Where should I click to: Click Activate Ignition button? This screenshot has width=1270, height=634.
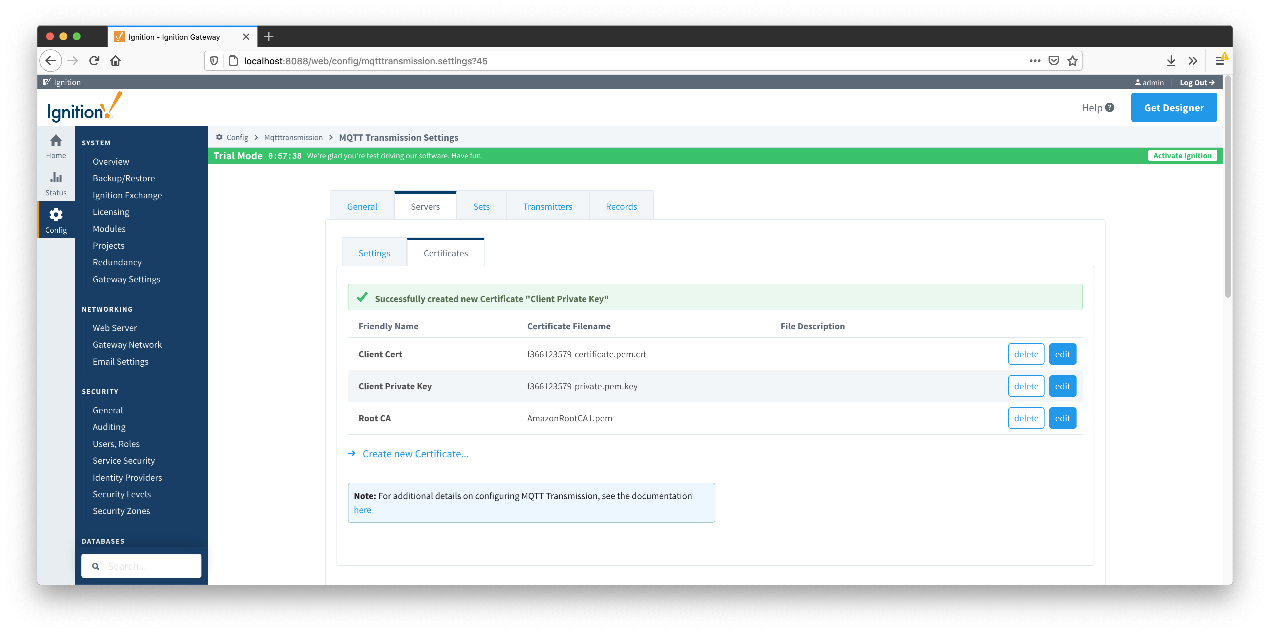1182,156
